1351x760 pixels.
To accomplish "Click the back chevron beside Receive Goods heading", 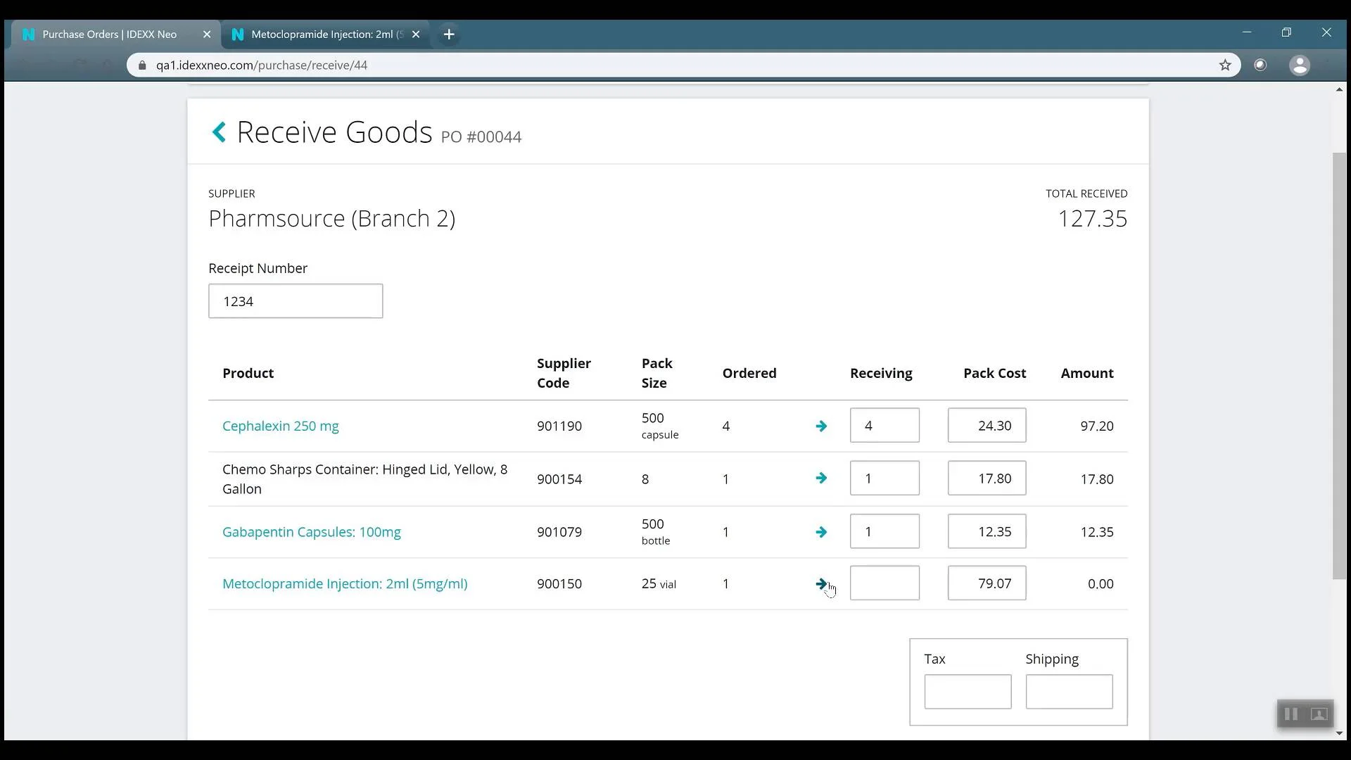I will pos(219,132).
